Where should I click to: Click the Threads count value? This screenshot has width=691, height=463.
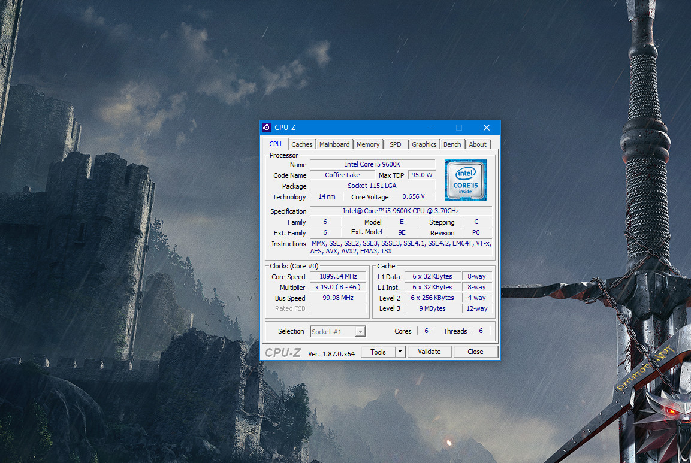481,331
